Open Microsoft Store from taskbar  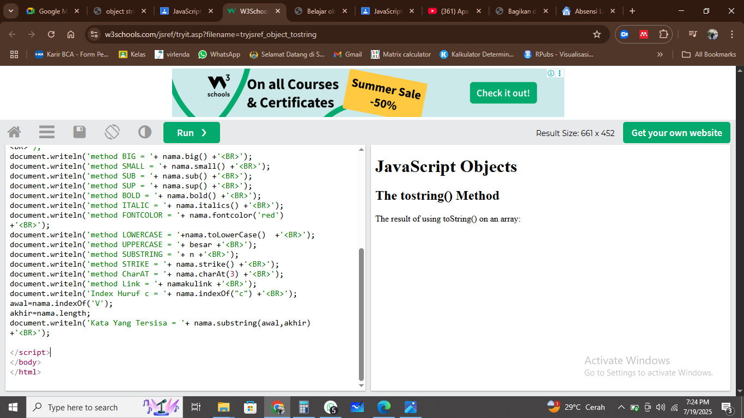point(250,407)
